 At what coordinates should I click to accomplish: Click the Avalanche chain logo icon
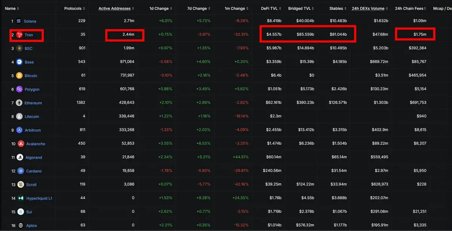click(21, 144)
